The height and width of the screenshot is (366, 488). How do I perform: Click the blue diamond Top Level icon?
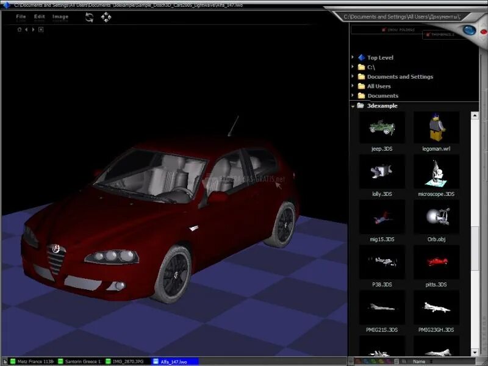[361, 57]
